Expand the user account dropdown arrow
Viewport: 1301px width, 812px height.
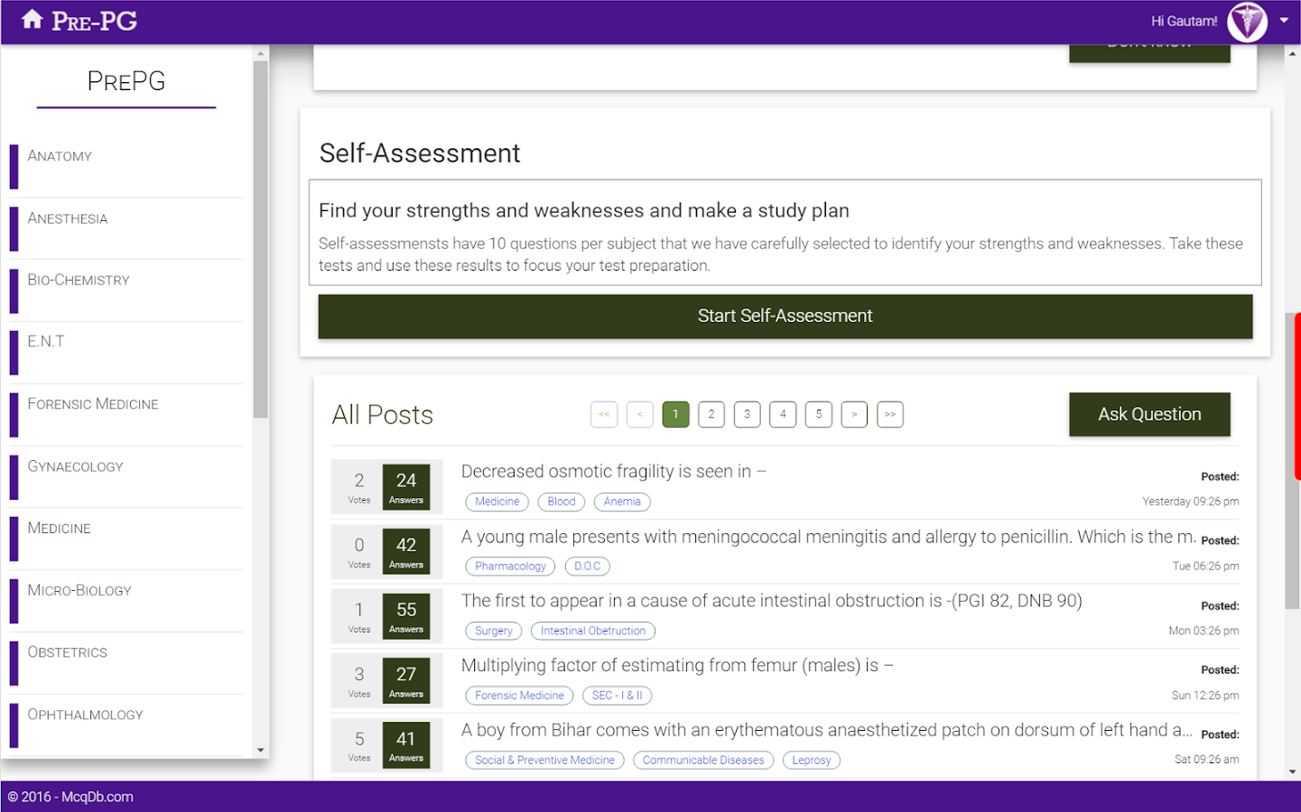1284,20
